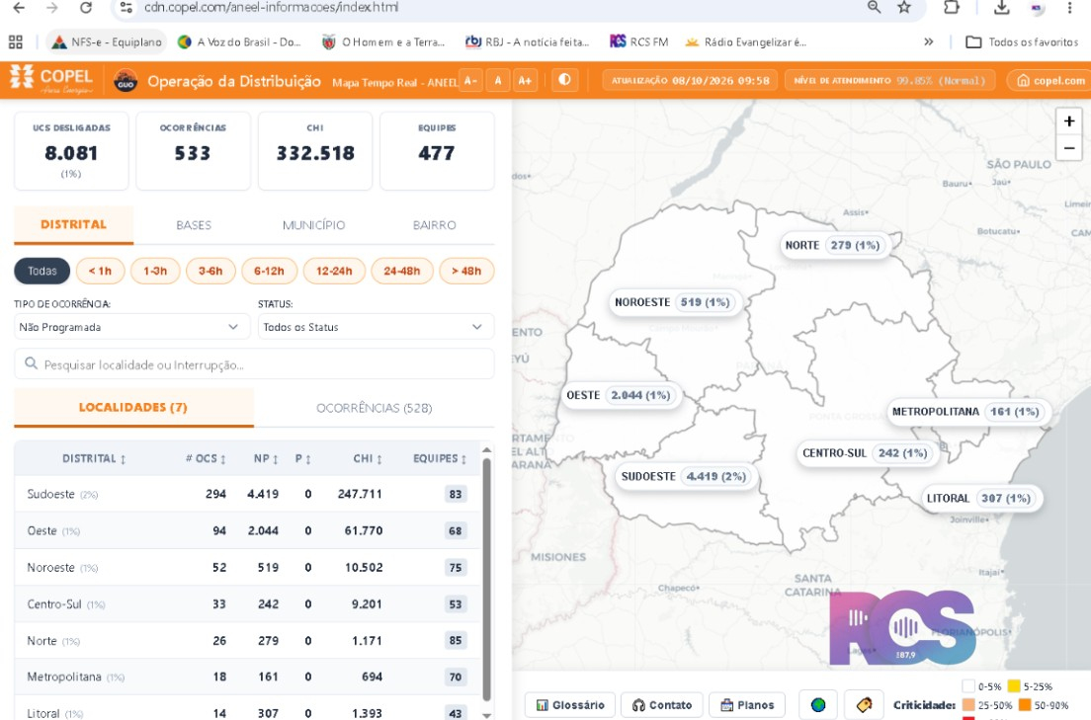The height and width of the screenshot is (720, 1091).
Task: Zoom out the map with minus button
Action: [1068, 147]
